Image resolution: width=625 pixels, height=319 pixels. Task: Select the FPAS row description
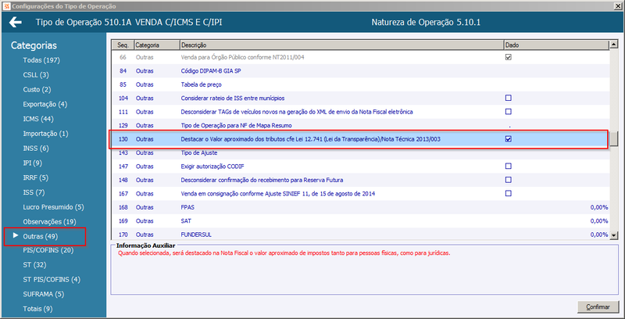tap(187, 207)
